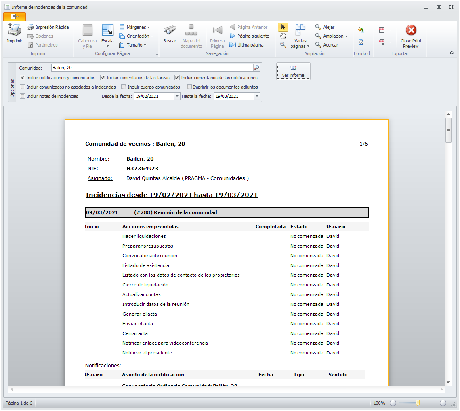The width and height of the screenshot is (460, 411).
Task: Click the Comunidad input field
Action: tap(153, 68)
